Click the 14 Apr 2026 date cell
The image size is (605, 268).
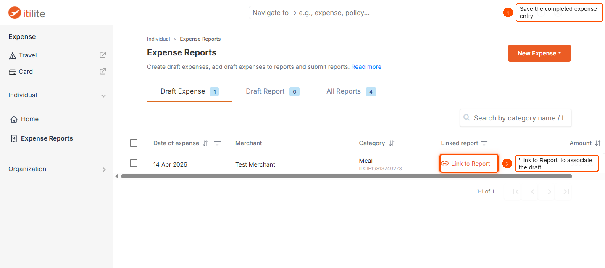[170, 164]
